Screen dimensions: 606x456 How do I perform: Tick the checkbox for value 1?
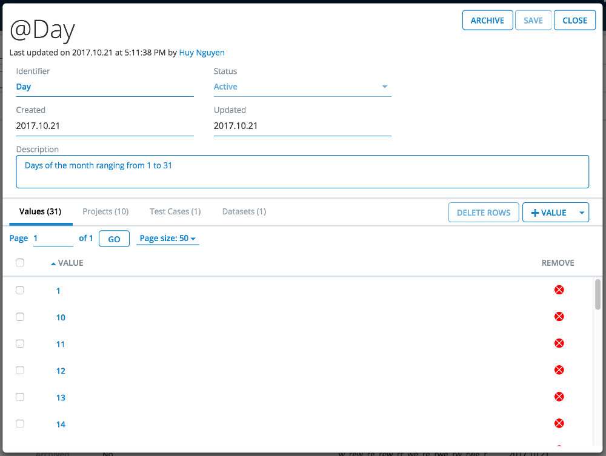coord(20,290)
